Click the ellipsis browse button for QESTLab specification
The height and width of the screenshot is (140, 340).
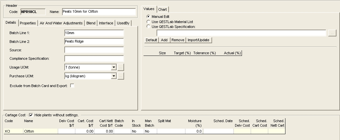point(332,33)
